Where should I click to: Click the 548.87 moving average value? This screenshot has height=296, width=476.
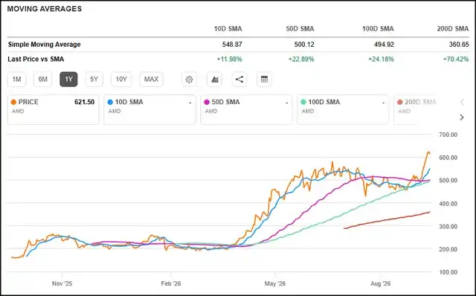[x=232, y=45]
